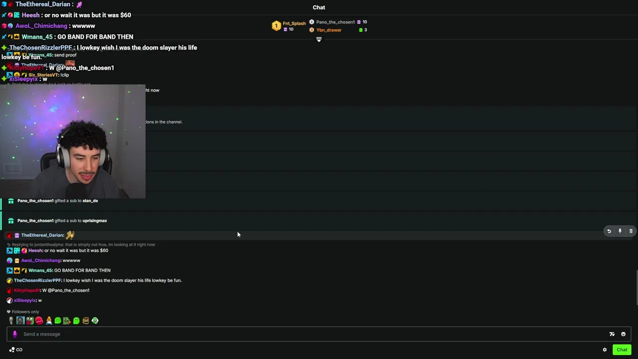Insert the frog holding item emote

[x=67, y=321]
